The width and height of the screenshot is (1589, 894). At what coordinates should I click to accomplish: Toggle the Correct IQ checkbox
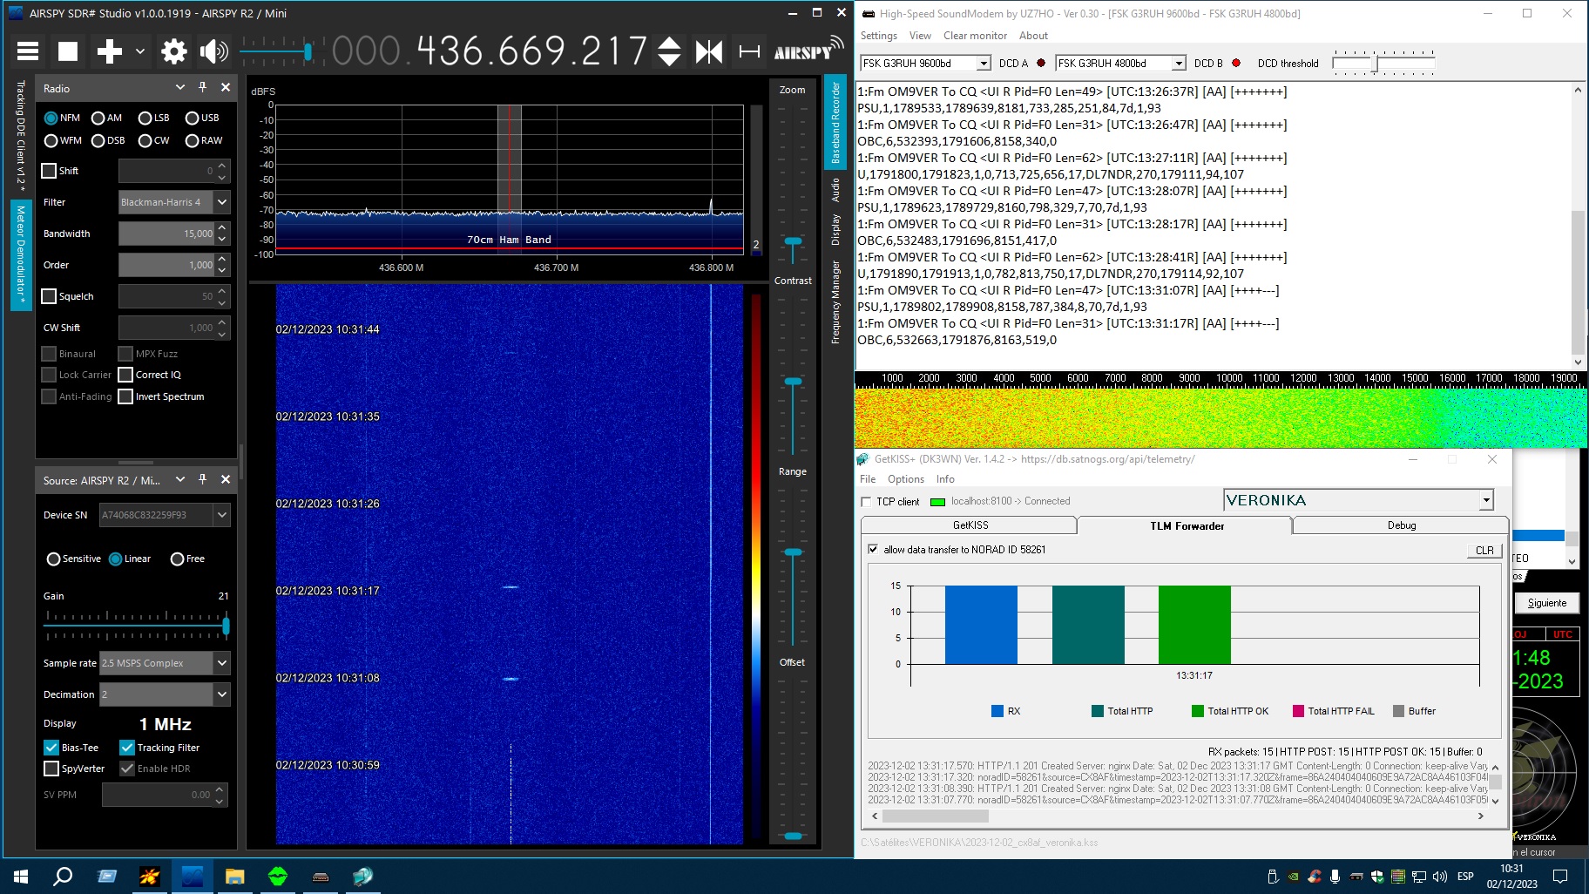pyautogui.click(x=125, y=375)
